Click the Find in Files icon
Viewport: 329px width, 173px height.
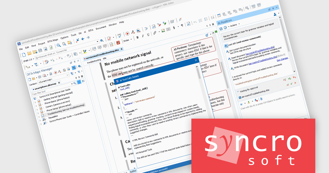pyautogui.click(x=64, y=44)
